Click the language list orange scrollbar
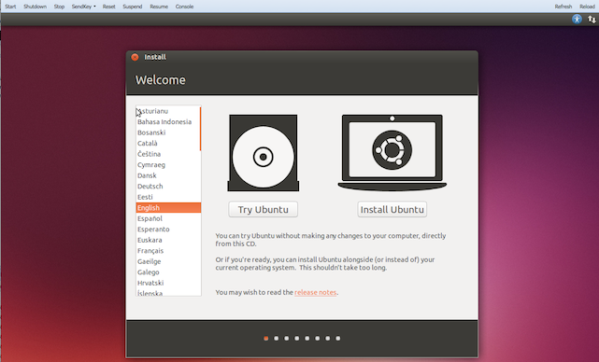 [200, 129]
